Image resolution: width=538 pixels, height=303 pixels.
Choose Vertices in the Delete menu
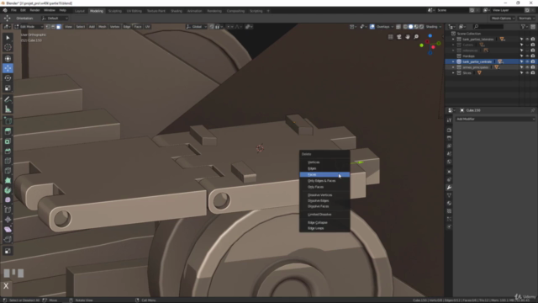click(324, 162)
